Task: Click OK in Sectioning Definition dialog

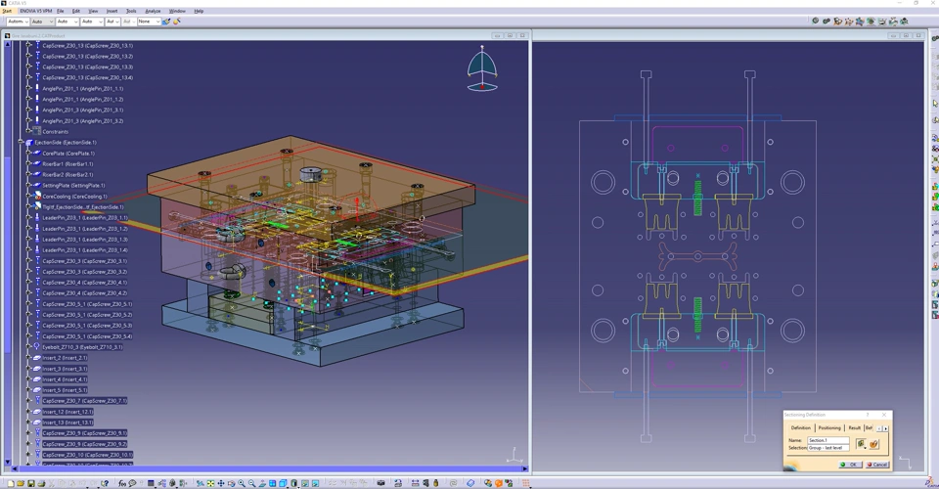Action: pyautogui.click(x=850, y=465)
